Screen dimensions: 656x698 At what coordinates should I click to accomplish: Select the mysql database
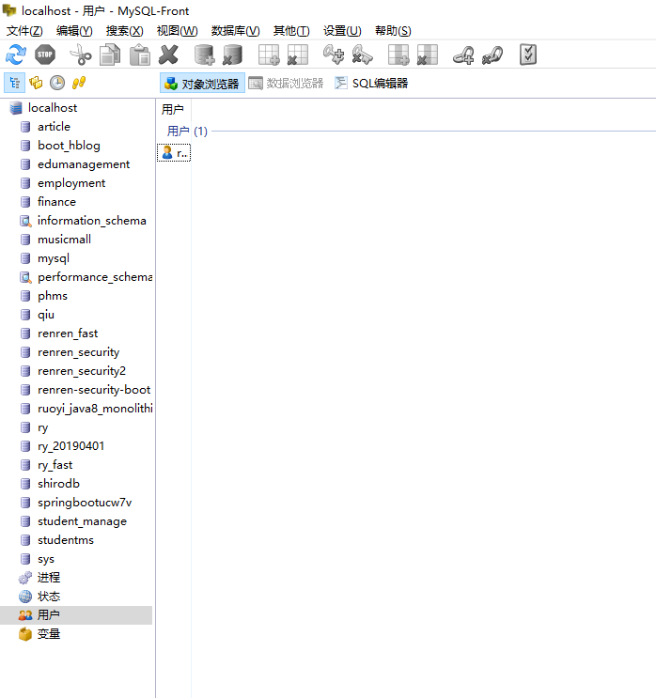(x=54, y=258)
